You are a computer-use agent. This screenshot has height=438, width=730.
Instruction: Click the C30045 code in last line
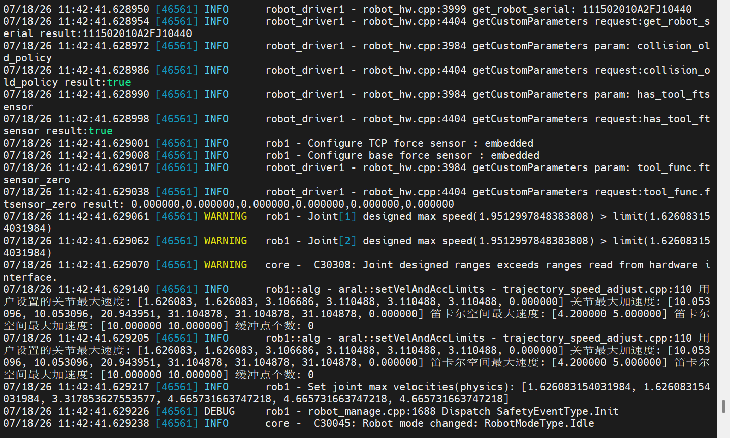pos(332,423)
